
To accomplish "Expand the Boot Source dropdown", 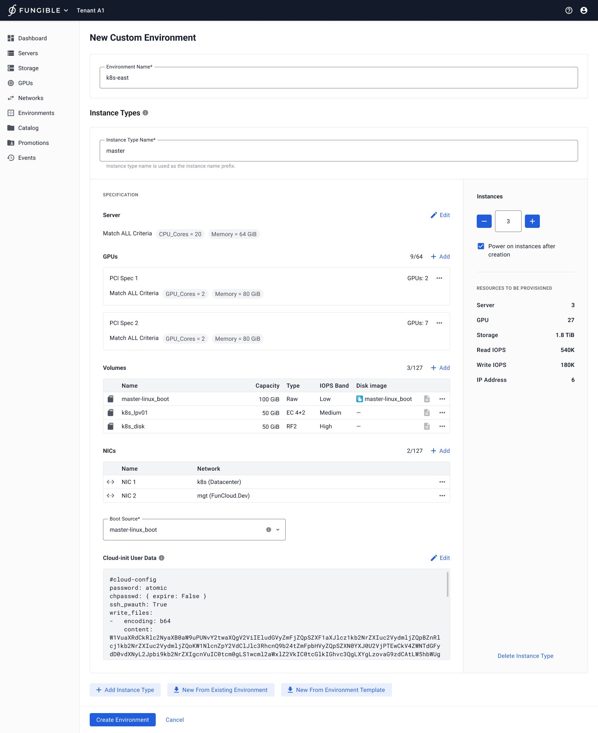I will (278, 530).
